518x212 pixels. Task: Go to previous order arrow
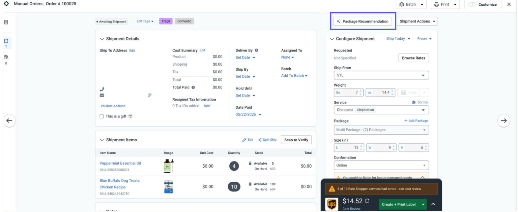pos(9,120)
